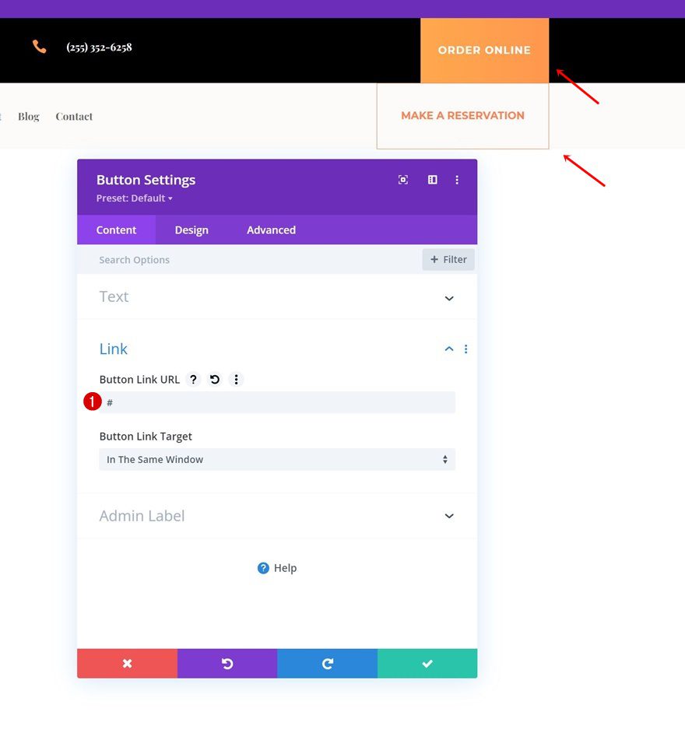
Task: Reset the Button Link URL field
Action: point(215,380)
